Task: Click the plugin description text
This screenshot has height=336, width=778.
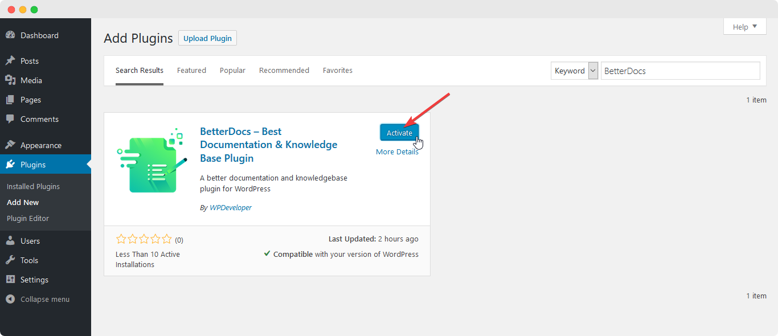Action: [273, 183]
